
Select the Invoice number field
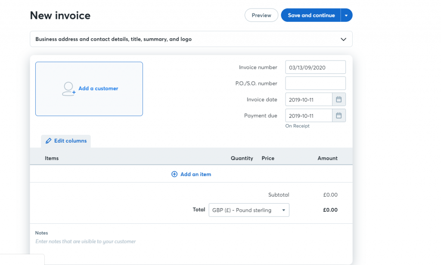tap(315, 67)
